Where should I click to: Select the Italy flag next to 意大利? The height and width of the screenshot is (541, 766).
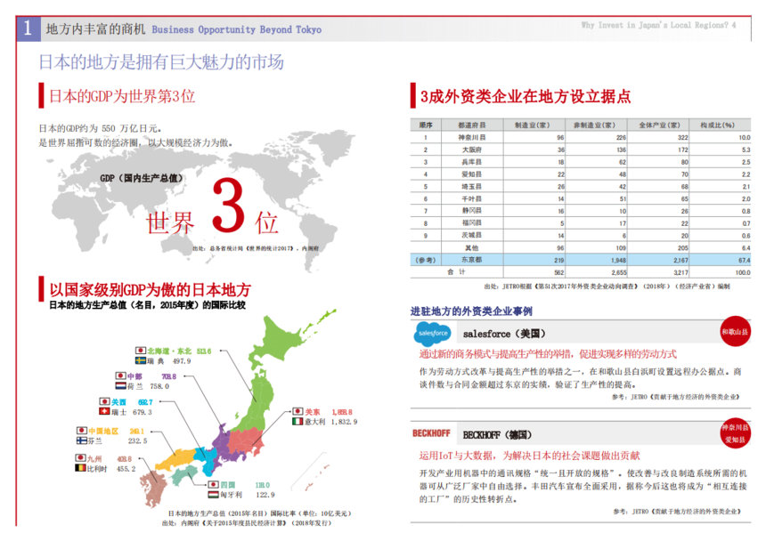[x=297, y=422]
